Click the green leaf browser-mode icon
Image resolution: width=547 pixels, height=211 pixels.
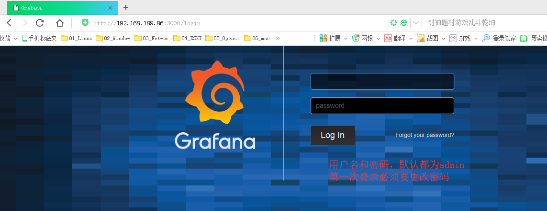pyautogui.click(x=403, y=23)
